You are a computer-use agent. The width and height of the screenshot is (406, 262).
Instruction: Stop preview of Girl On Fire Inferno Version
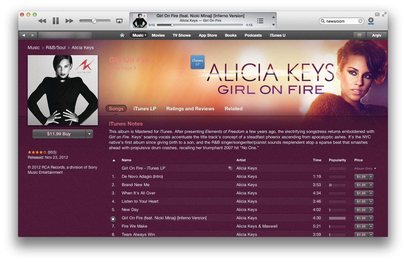tap(113, 219)
